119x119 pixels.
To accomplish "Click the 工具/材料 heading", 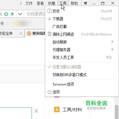I will (72, 110).
